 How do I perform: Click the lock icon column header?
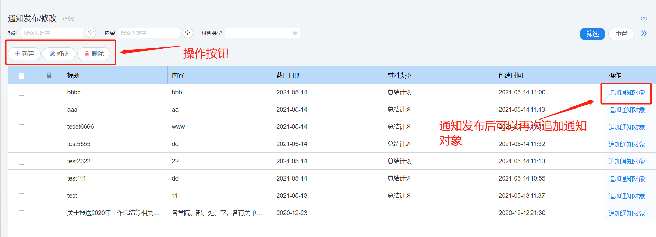point(49,75)
